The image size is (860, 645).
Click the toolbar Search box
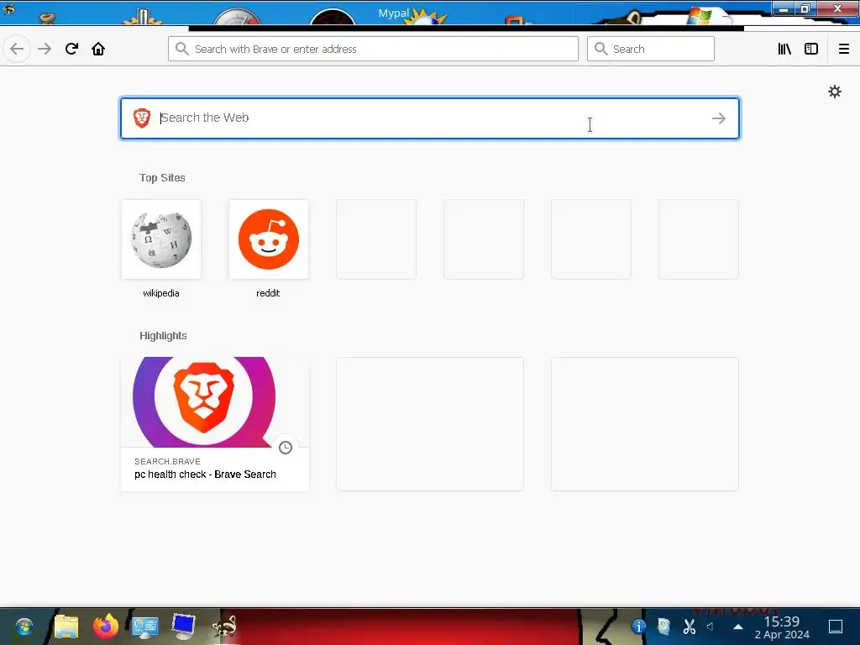tap(651, 49)
